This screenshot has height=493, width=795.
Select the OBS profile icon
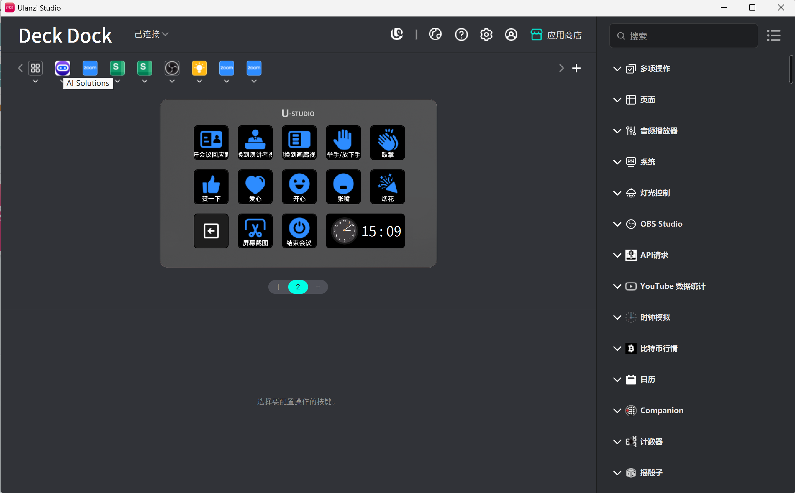172,68
